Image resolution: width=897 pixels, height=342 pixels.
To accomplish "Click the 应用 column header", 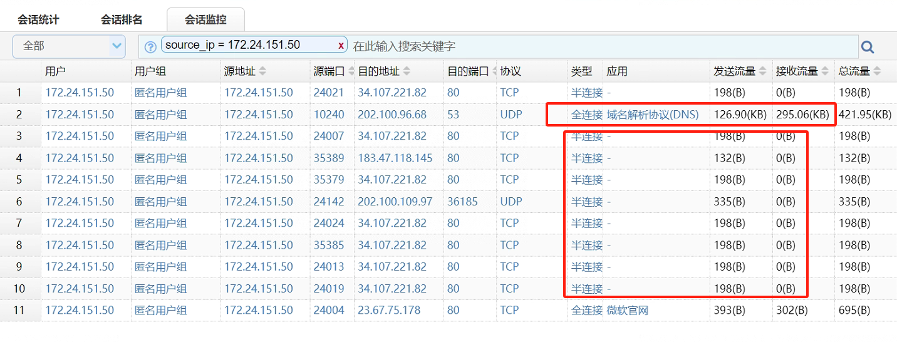I will click(x=617, y=71).
